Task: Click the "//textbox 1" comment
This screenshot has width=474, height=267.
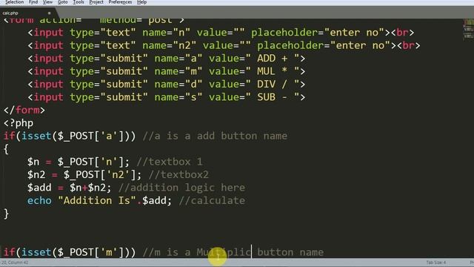Action: tap(170, 162)
